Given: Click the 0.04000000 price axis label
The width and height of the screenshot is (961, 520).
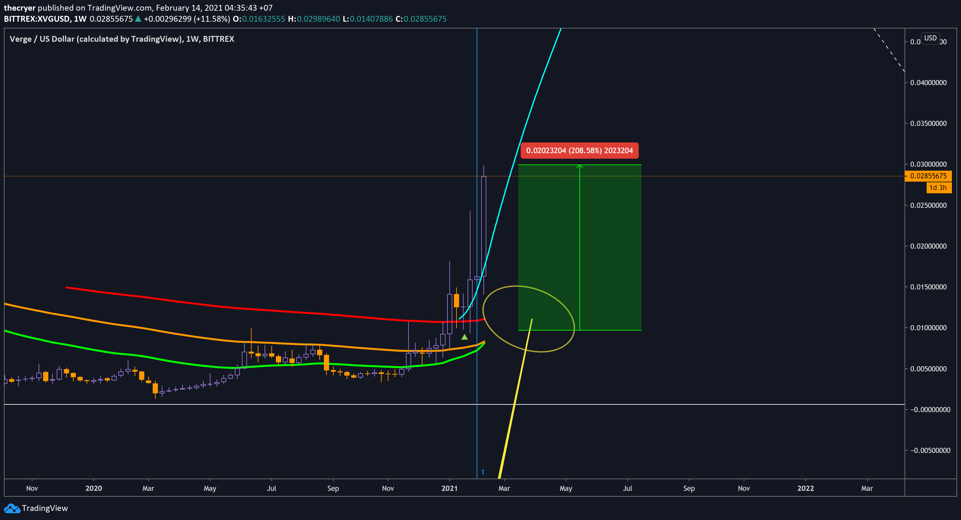Looking at the screenshot, I should click(x=928, y=83).
